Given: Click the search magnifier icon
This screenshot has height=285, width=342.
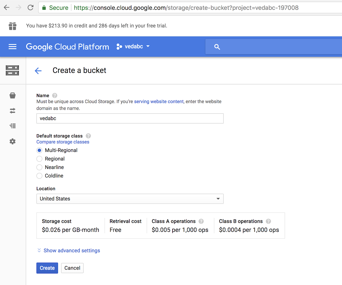Looking at the screenshot, I should pyautogui.click(x=217, y=47).
